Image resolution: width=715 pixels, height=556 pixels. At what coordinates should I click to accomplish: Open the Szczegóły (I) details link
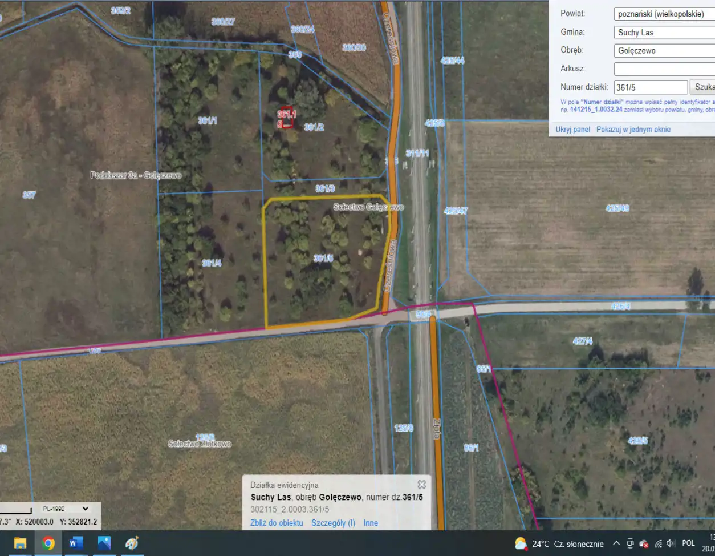tap(333, 523)
